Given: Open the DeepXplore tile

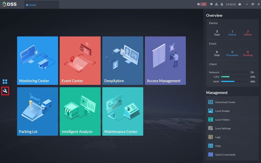Looking at the screenshot, I should click(x=123, y=61).
